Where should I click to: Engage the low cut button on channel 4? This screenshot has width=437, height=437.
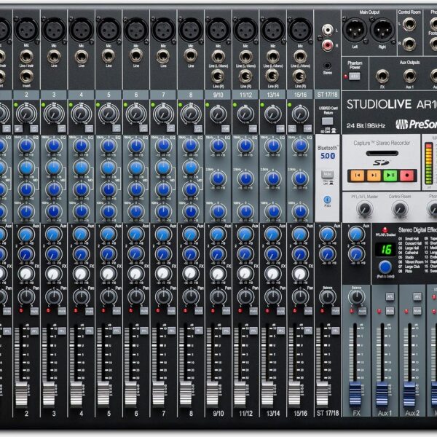click(x=89, y=129)
